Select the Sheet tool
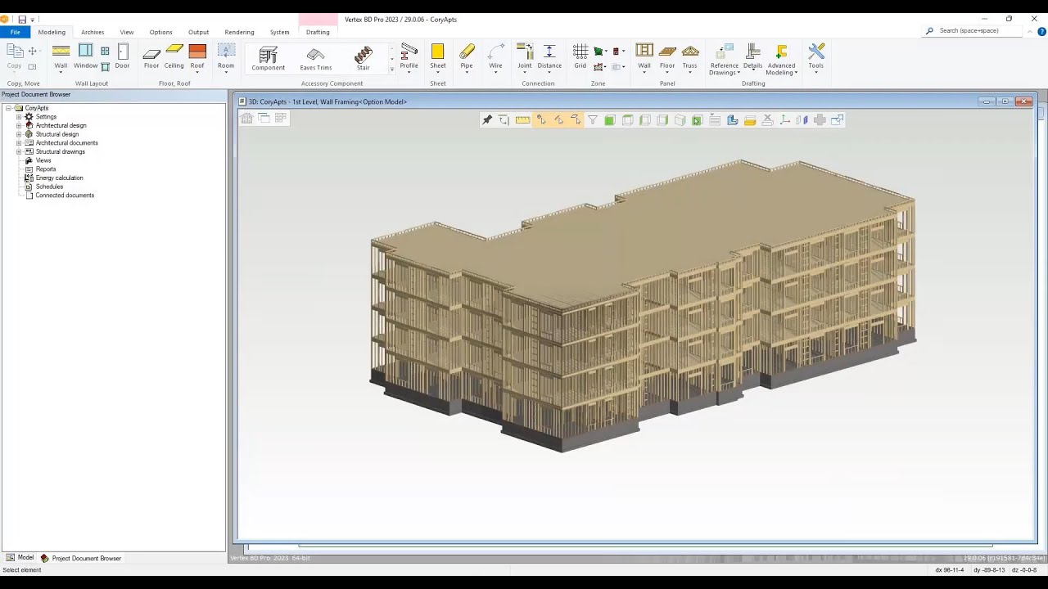 pos(438,56)
